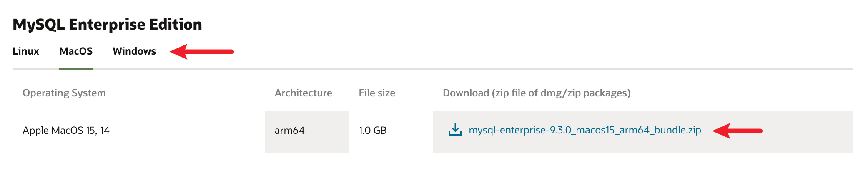
Task: Click the Download column header text
Action: 466,93
